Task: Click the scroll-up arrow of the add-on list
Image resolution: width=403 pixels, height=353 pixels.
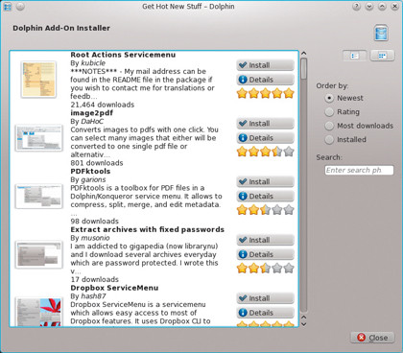Action: pyautogui.click(x=304, y=54)
